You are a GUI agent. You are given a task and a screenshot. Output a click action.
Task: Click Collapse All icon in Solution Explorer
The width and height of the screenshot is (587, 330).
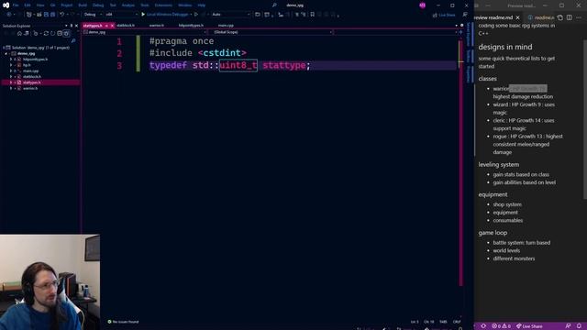point(59,33)
